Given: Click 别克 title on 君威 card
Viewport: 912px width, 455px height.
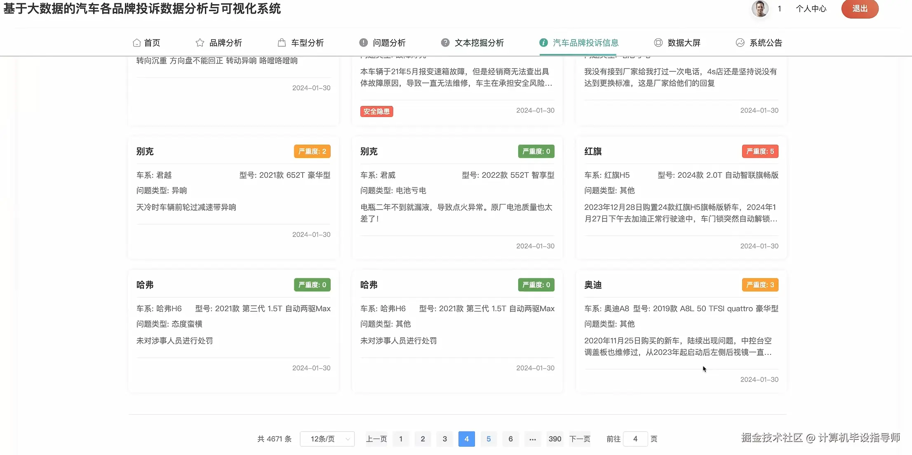Looking at the screenshot, I should [369, 151].
